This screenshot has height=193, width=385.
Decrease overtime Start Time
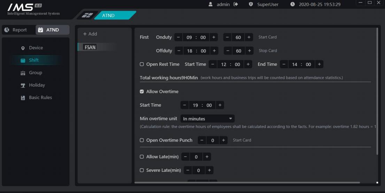[185, 105]
